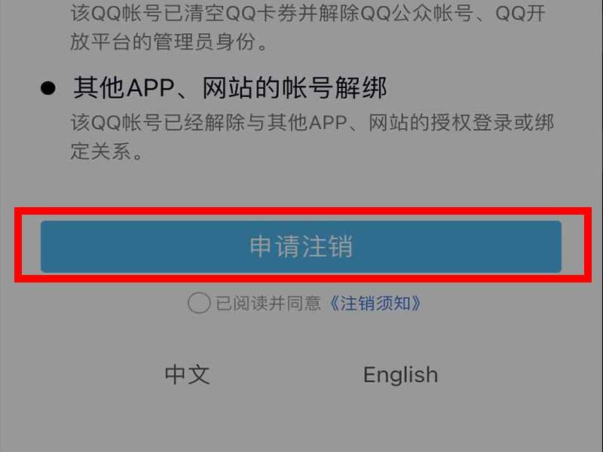Click the 已阅读并同意 label text
The image size is (603, 452).
tap(268, 304)
